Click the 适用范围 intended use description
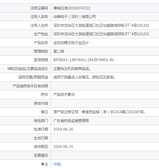This screenshot has width=159, height=168. coord(84,77)
